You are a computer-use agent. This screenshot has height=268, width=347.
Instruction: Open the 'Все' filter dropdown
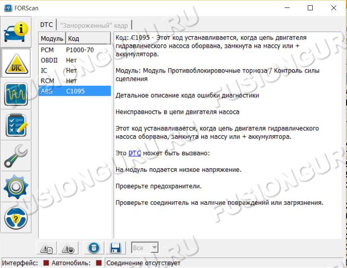(x=145, y=248)
